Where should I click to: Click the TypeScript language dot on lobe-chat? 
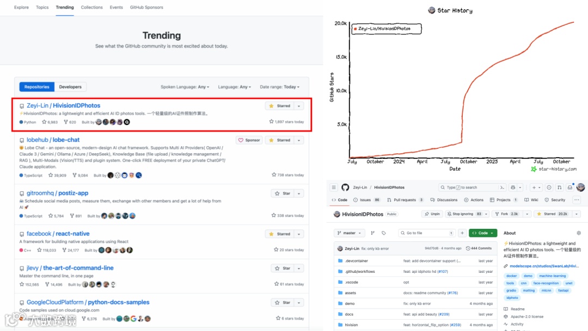tap(21, 175)
